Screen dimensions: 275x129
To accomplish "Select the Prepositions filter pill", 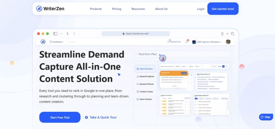I will pos(208,99).
